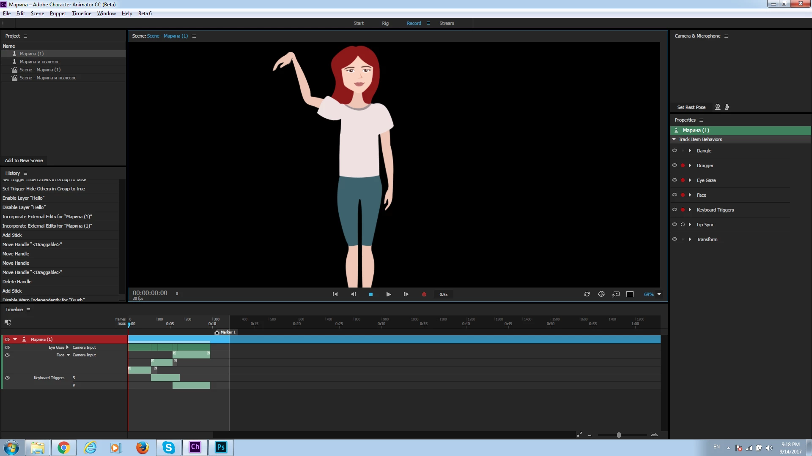Viewport: 812px width, 456px height.
Task: Click the stream live output icon
Action: pyautogui.click(x=616, y=294)
